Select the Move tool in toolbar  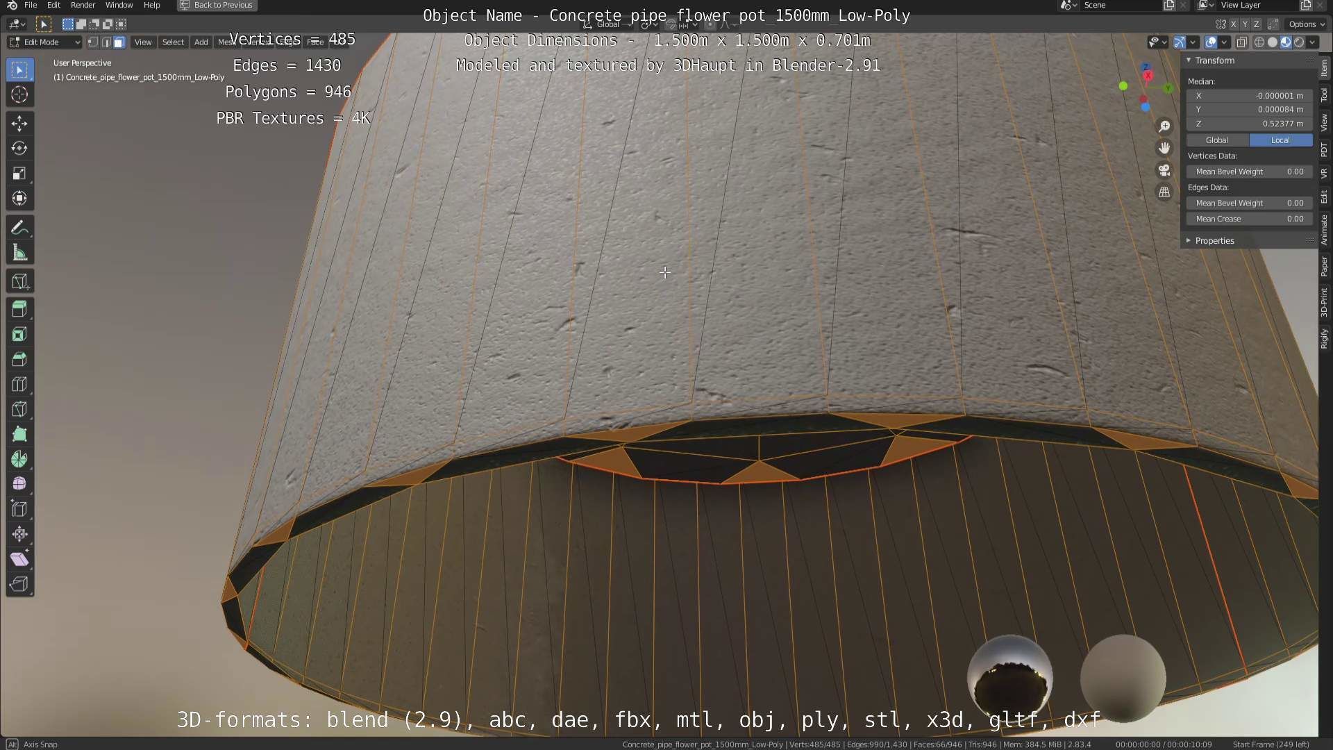(x=19, y=124)
